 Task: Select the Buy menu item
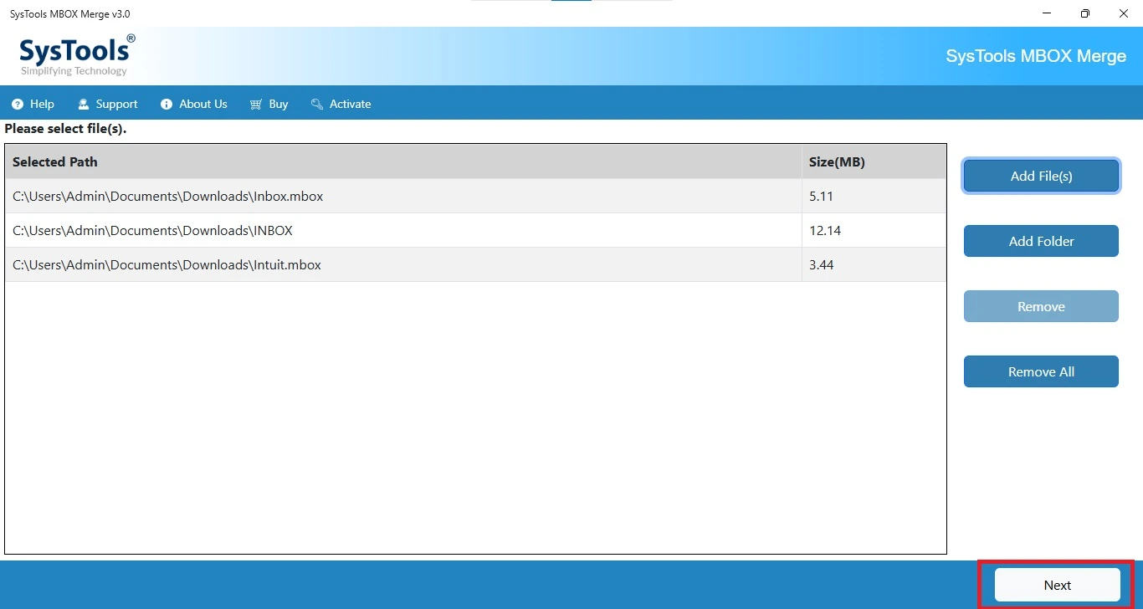tap(269, 105)
